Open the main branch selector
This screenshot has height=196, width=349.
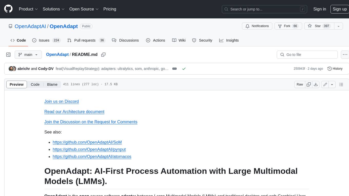tap(28, 55)
